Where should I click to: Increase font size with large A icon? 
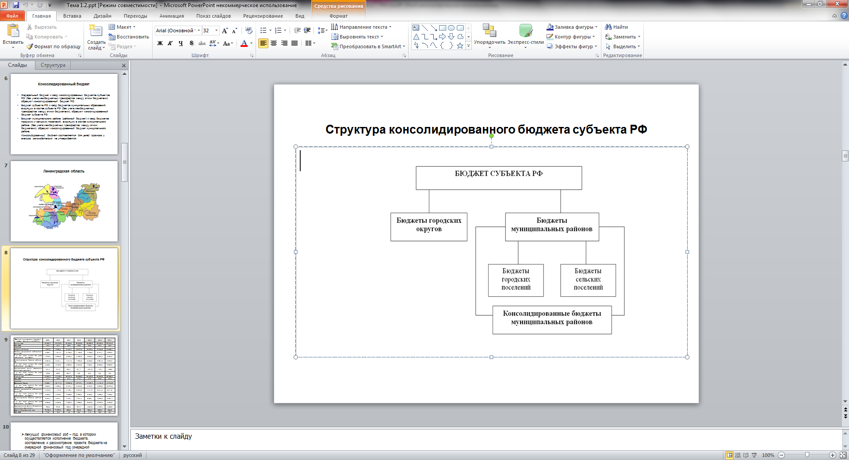[225, 31]
